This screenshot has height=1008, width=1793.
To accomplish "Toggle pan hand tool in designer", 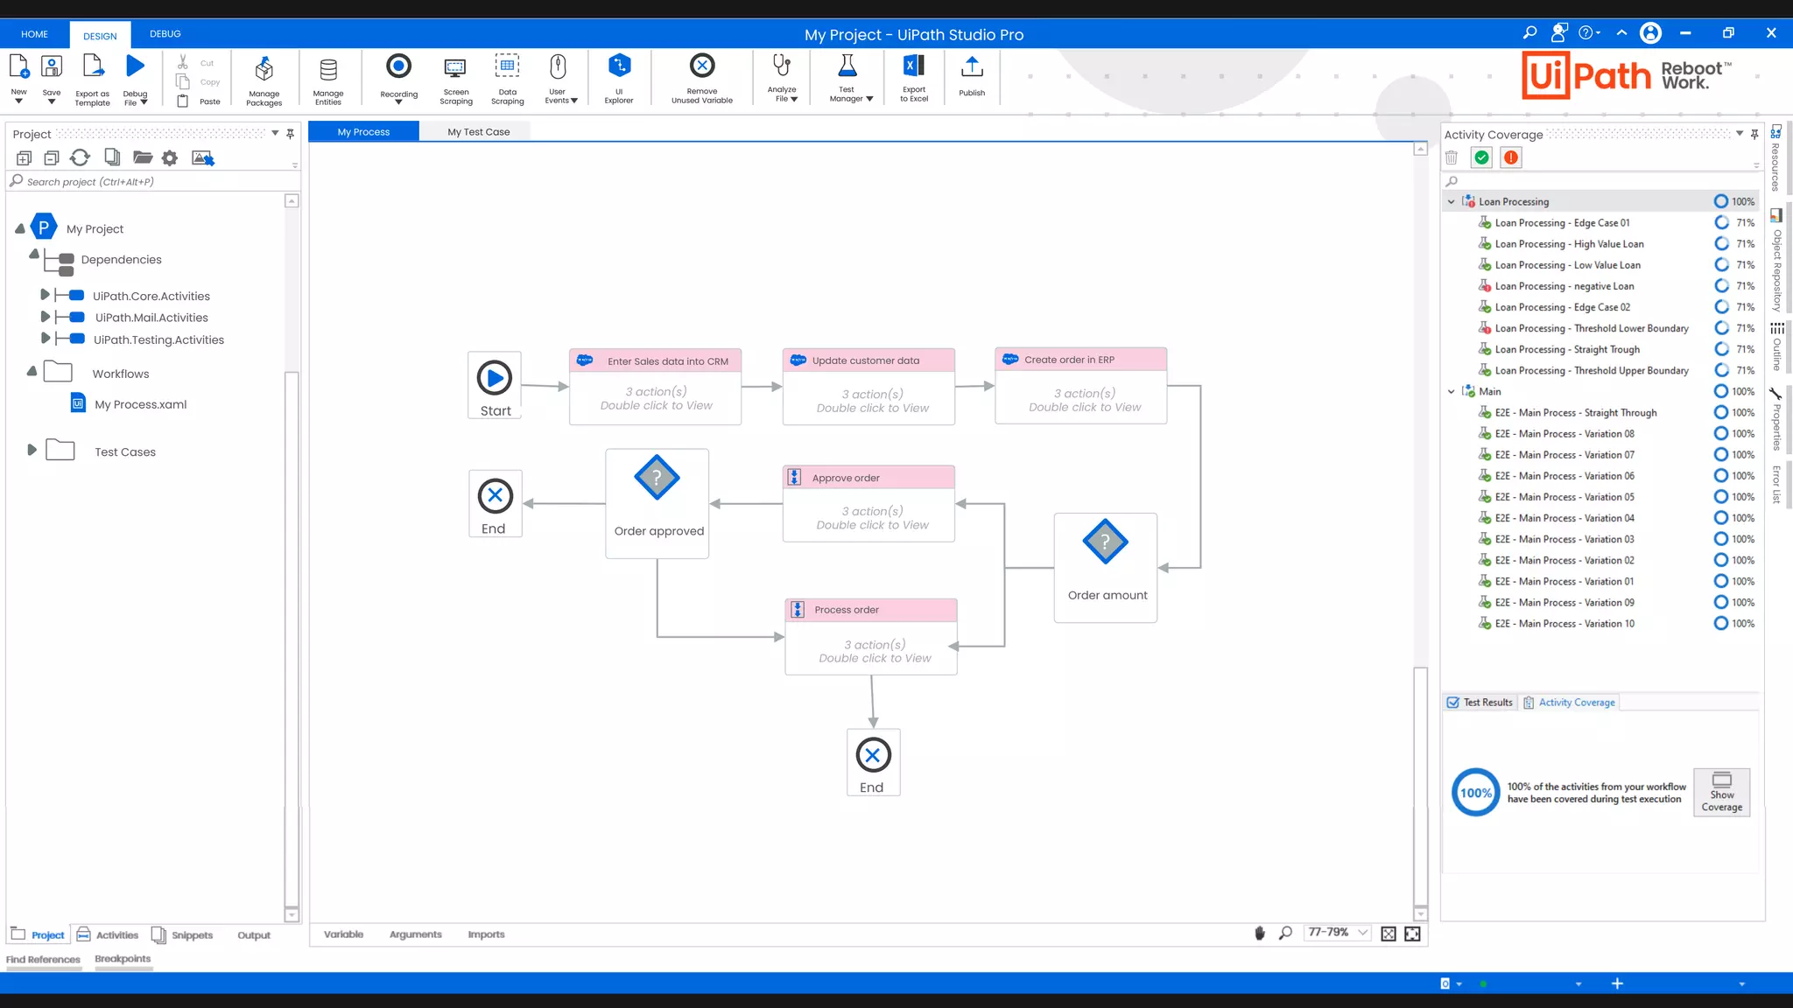I will (x=1259, y=934).
